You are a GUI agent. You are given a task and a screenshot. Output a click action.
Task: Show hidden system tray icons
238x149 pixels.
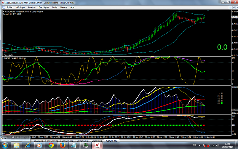click(200, 146)
